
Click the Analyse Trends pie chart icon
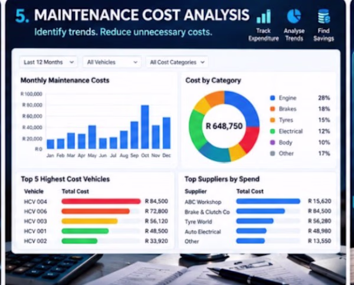294,17
